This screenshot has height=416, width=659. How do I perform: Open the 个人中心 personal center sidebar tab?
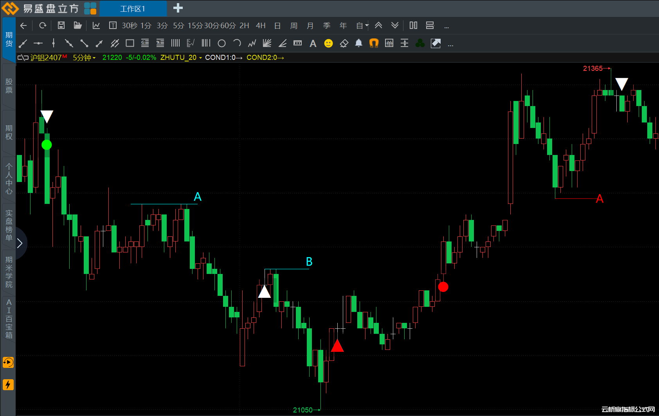point(9,179)
